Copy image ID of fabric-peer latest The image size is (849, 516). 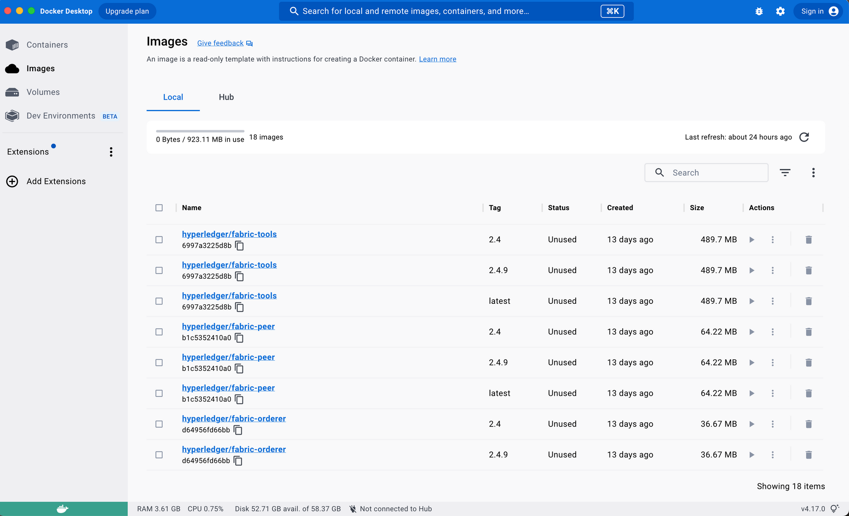pos(239,399)
